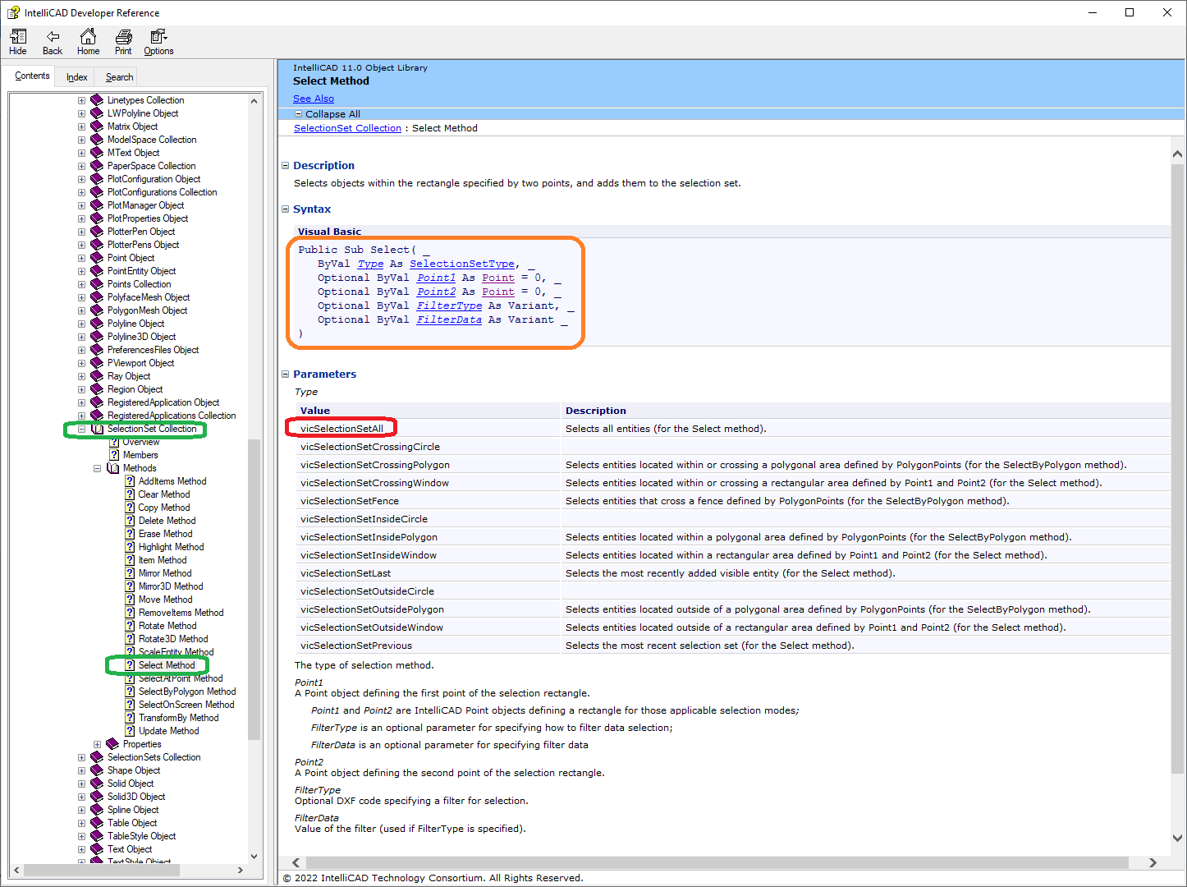This screenshot has height=887, width=1187.
Task: Click the vicSelectionSetPrevious value cell
Action: [429, 646]
